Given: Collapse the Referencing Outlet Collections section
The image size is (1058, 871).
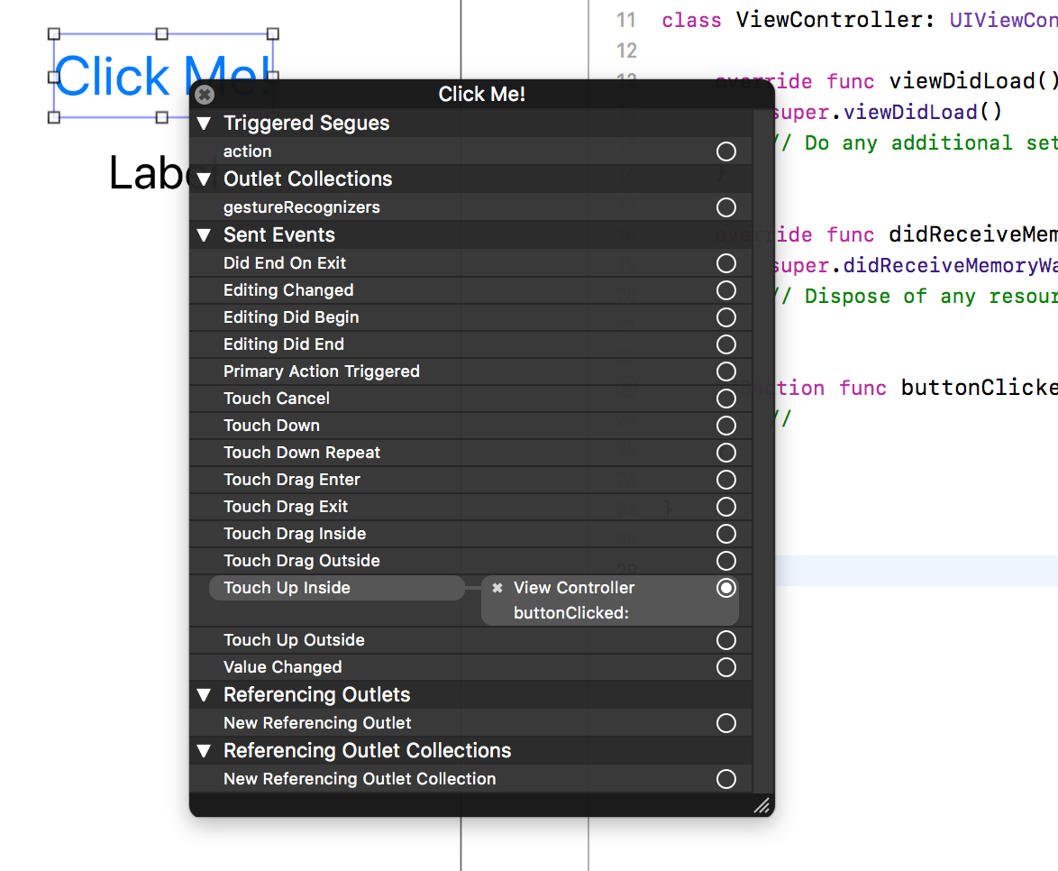Looking at the screenshot, I should click(x=204, y=750).
